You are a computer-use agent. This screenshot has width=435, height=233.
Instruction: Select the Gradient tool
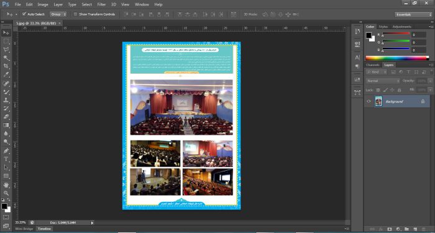(6, 125)
